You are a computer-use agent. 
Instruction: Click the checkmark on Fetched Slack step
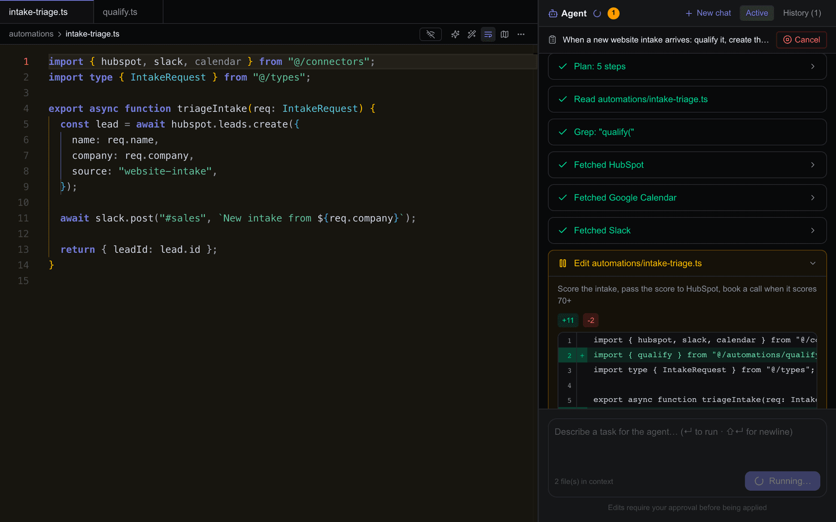[x=563, y=231]
